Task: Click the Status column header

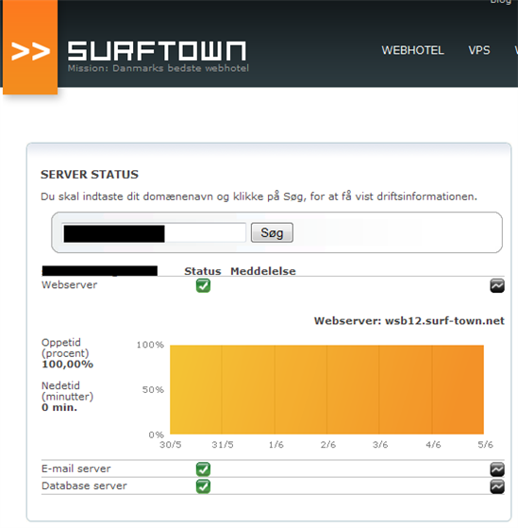Action: click(x=203, y=271)
